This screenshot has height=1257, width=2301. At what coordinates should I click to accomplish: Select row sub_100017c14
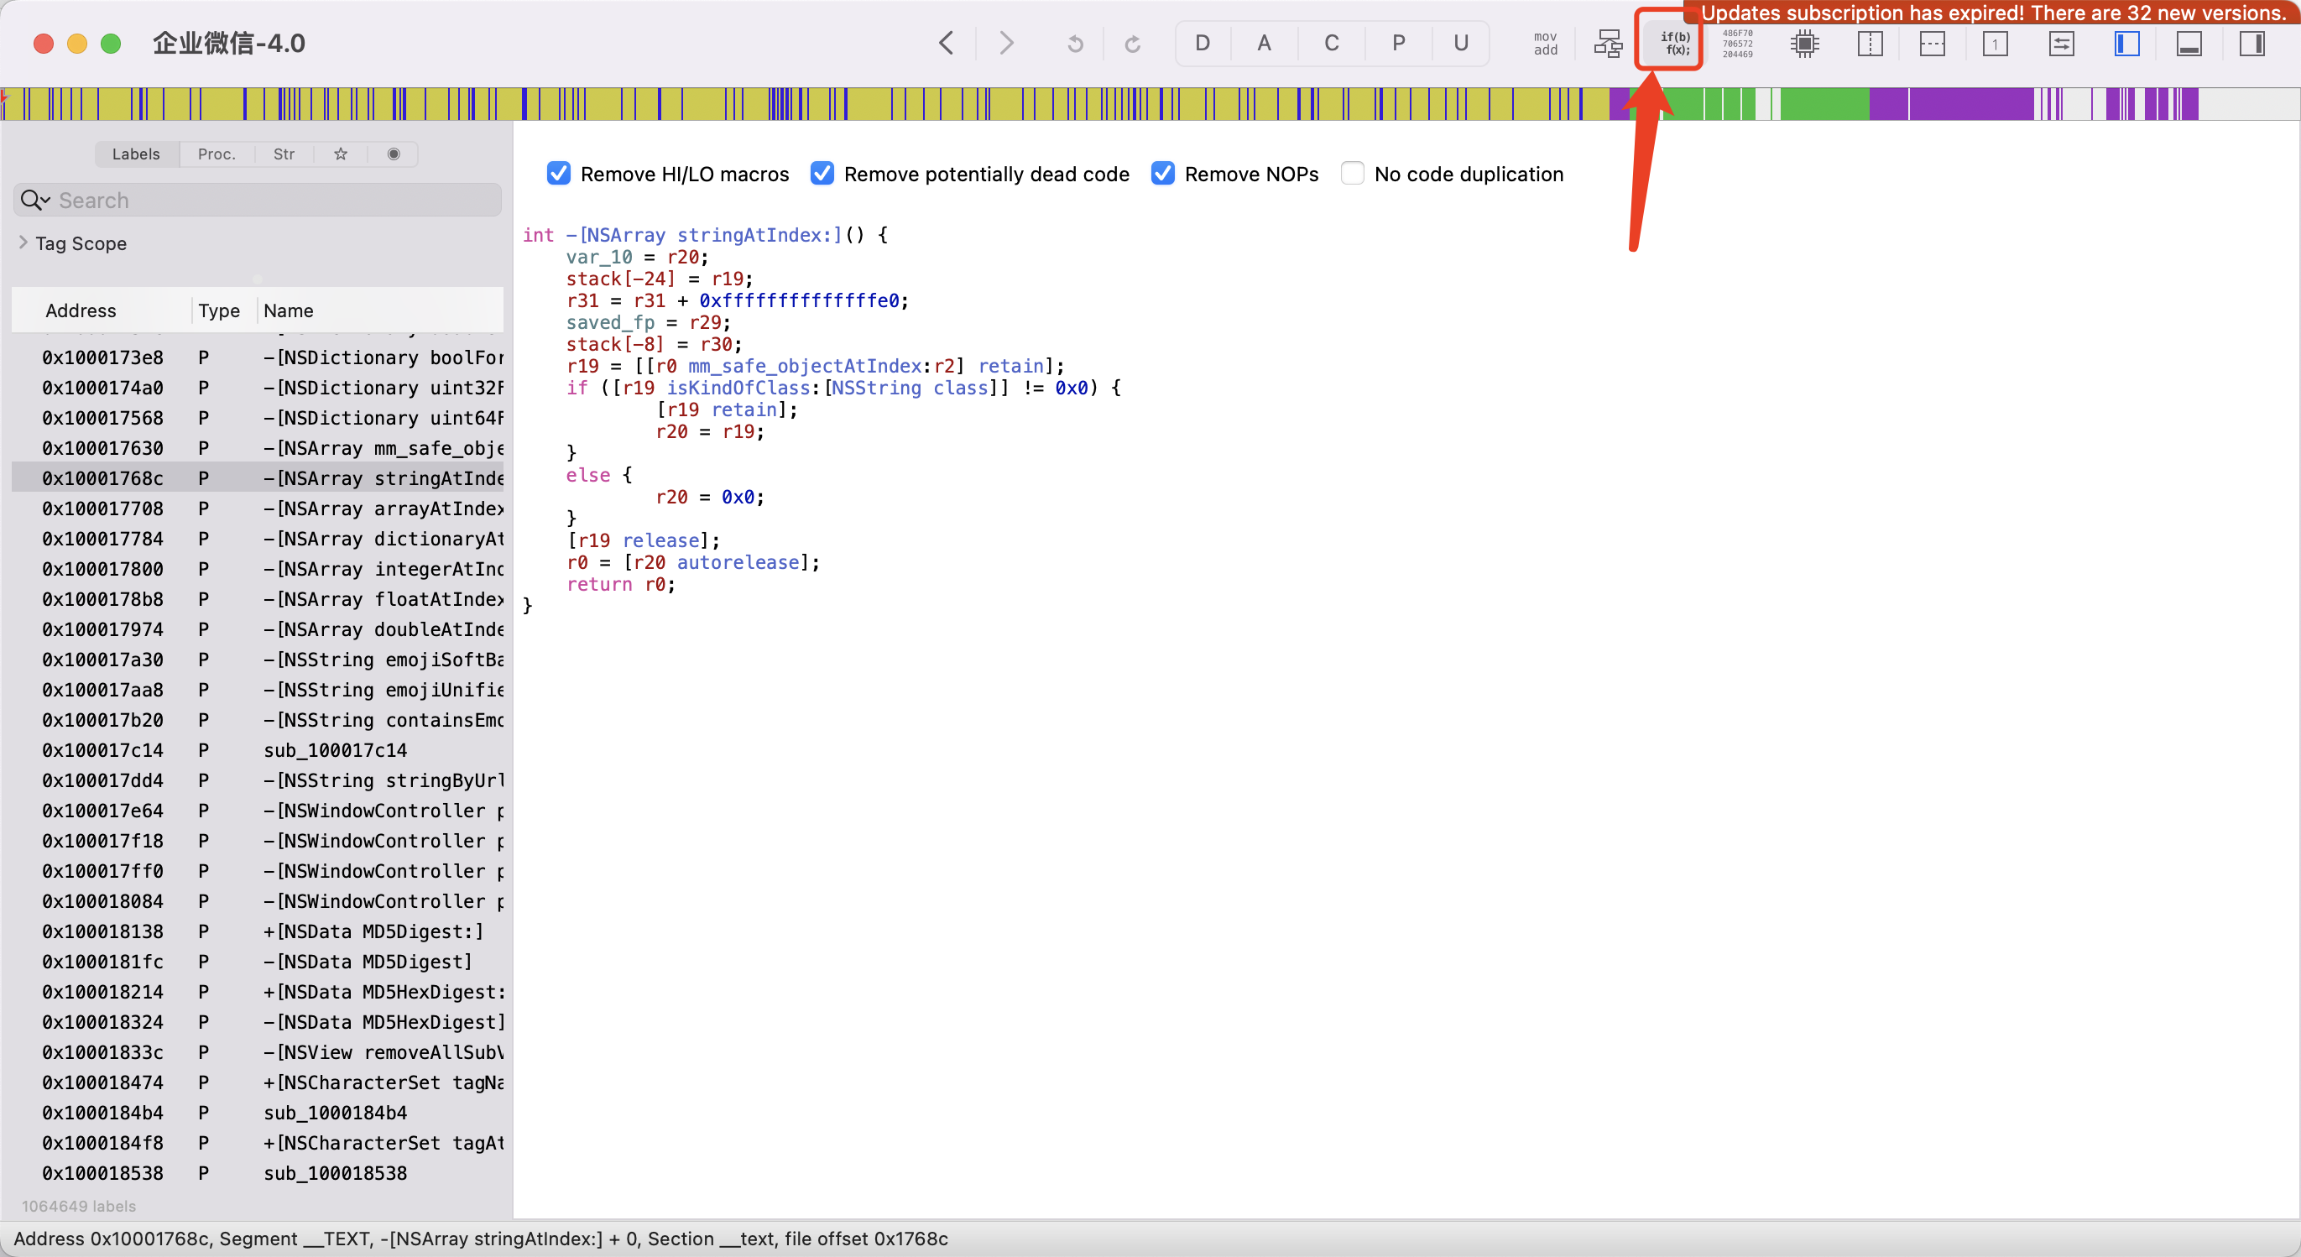click(258, 750)
